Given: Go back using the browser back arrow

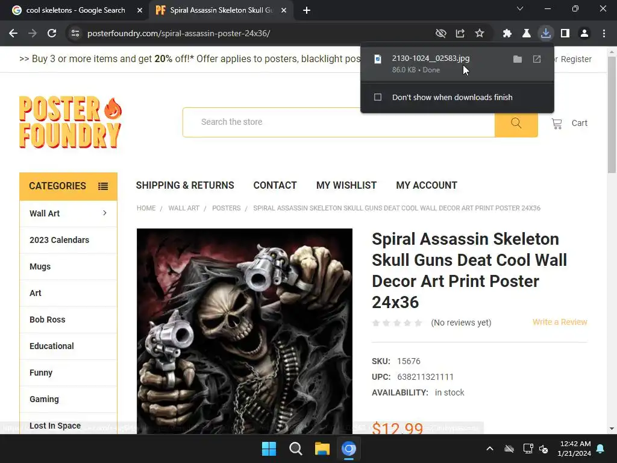Looking at the screenshot, I should pyautogui.click(x=13, y=34).
